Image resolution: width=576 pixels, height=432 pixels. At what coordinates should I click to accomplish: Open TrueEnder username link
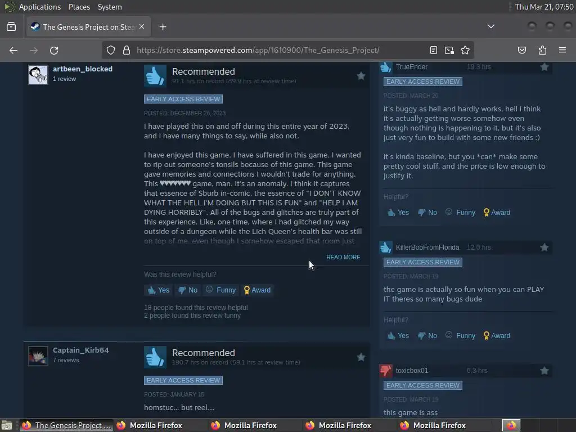(411, 67)
